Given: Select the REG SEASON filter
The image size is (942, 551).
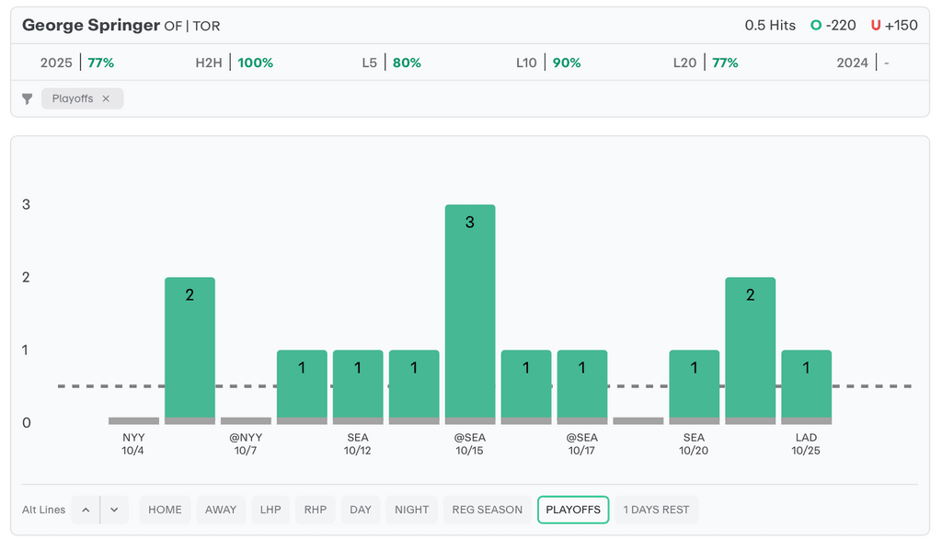Looking at the screenshot, I should (x=487, y=510).
